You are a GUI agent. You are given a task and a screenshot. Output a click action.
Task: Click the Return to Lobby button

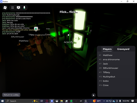tap(11, 95)
